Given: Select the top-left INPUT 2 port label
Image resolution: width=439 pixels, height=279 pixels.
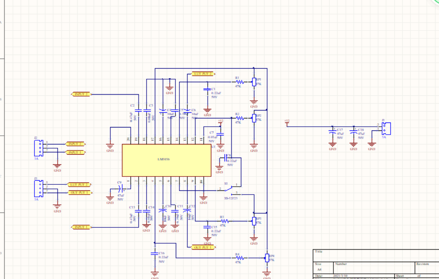Looking at the screenshot, I should 81,94.
